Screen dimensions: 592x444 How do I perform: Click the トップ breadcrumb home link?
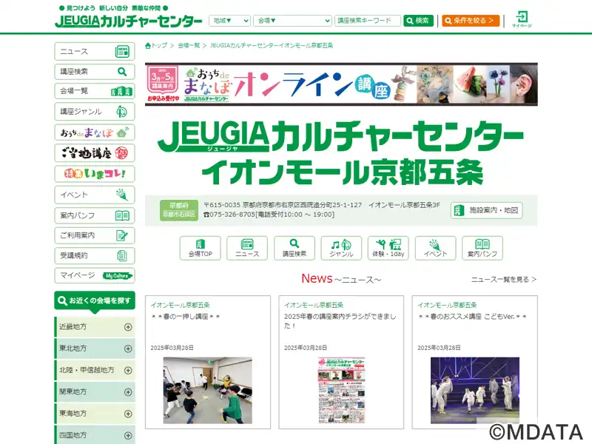pyautogui.click(x=156, y=46)
